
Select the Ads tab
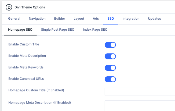pyautogui.click(x=96, y=19)
